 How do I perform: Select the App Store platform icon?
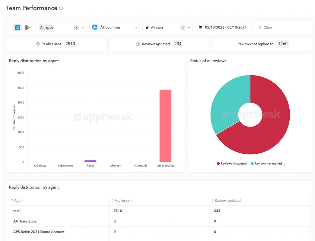18,27
